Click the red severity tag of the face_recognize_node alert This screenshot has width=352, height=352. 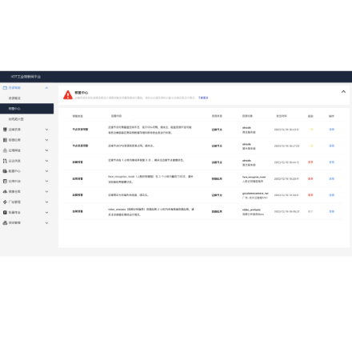click(310, 178)
